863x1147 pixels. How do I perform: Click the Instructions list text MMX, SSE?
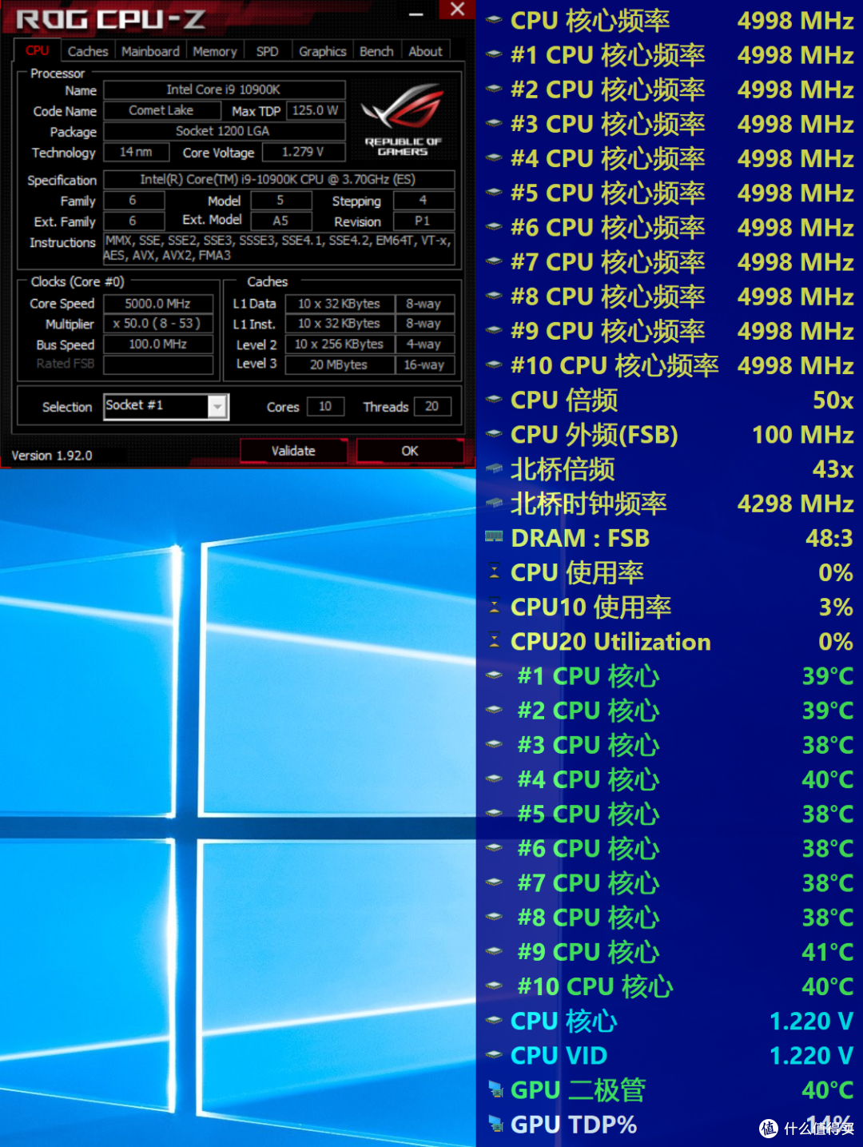pyautogui.click(x=279, y=248)
